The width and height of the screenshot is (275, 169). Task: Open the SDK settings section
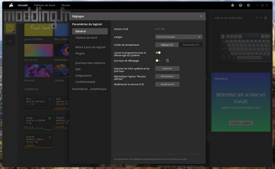click(x=78, y=69)
